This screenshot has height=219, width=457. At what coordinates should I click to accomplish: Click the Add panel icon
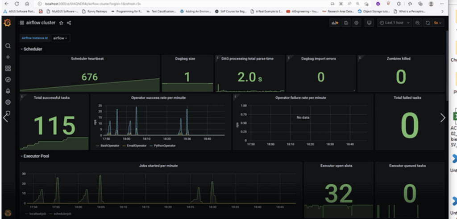click(334, 23)
